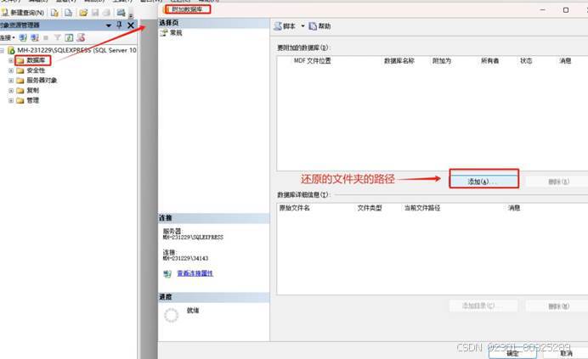Click the 当前文件路径 column header
Screen dimensions: 588x359
[x=421, y=208]
